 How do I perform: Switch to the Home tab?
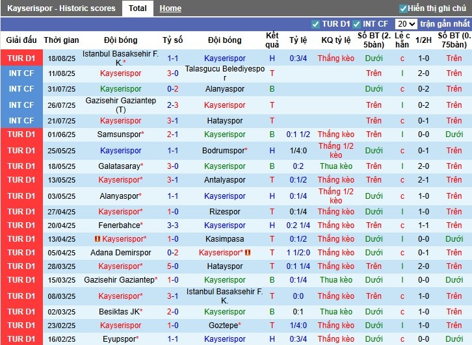[170, 8]
